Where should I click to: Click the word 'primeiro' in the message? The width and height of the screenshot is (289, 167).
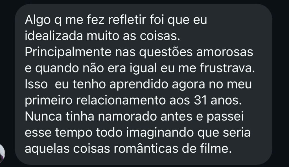49,101
